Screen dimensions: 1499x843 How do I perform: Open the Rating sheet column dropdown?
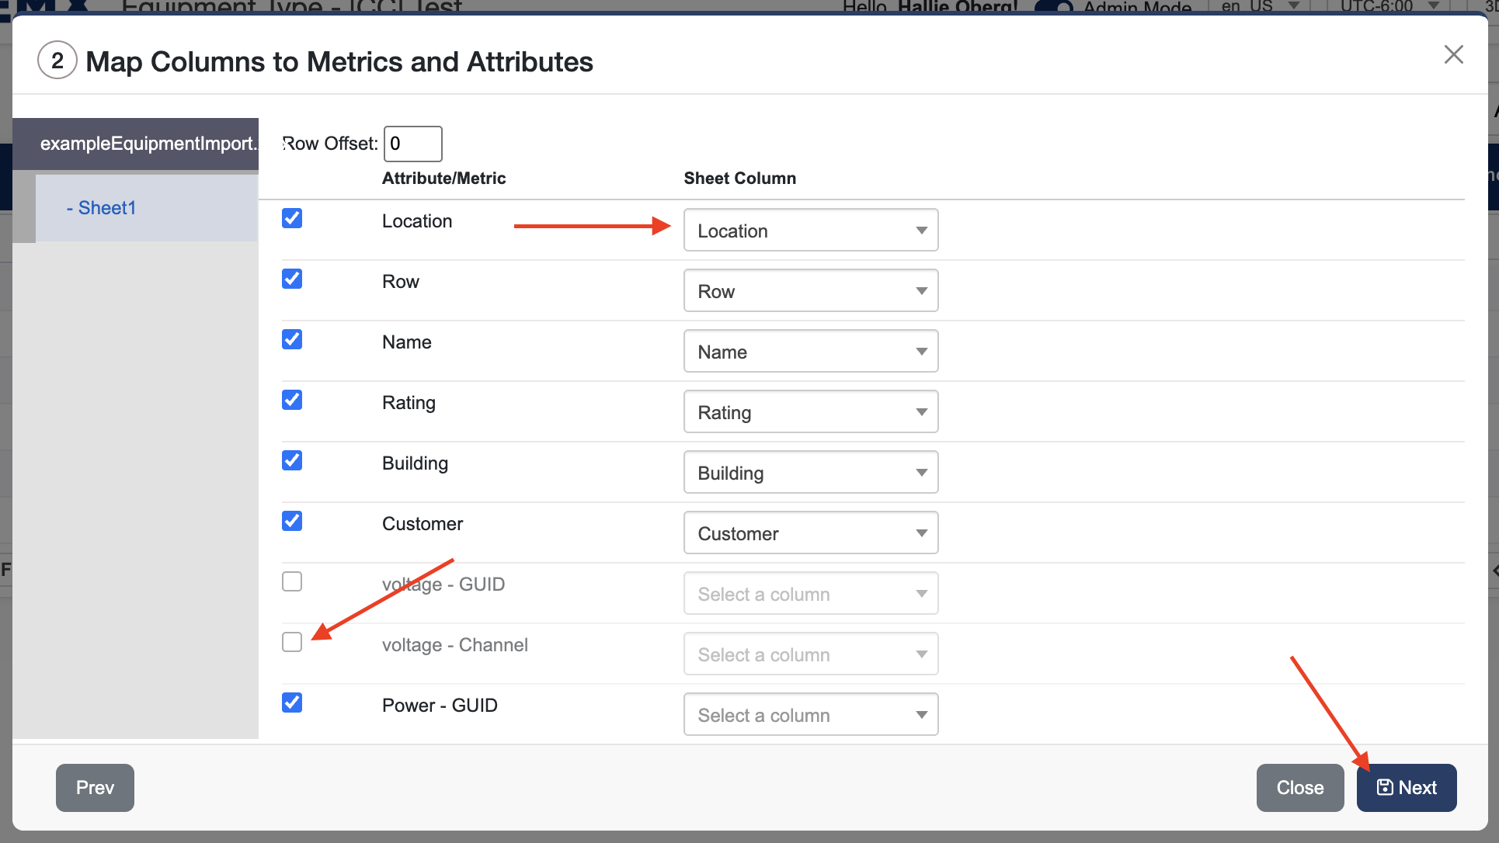[x=810, y=412]
